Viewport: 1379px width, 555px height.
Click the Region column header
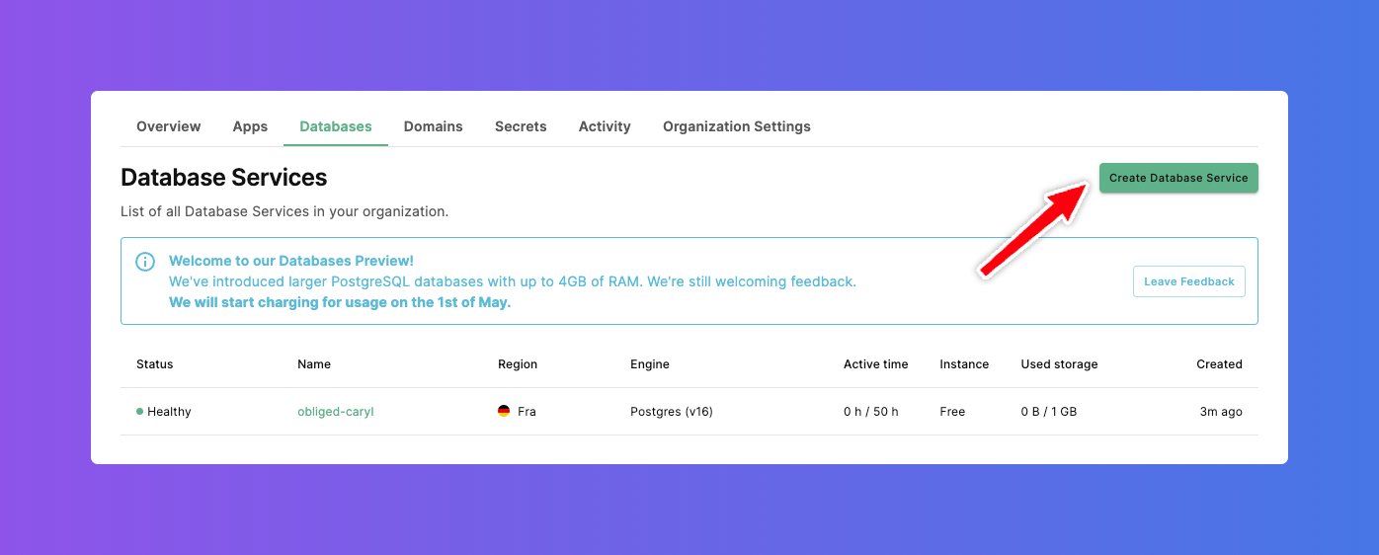pyautogui.click(x=518, y=364)
